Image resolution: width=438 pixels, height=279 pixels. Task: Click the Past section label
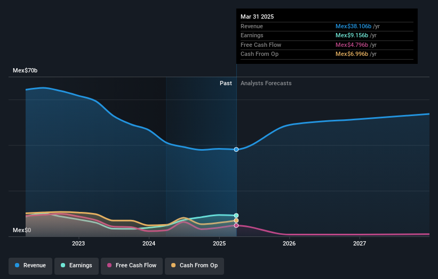[x=226, y=83]
